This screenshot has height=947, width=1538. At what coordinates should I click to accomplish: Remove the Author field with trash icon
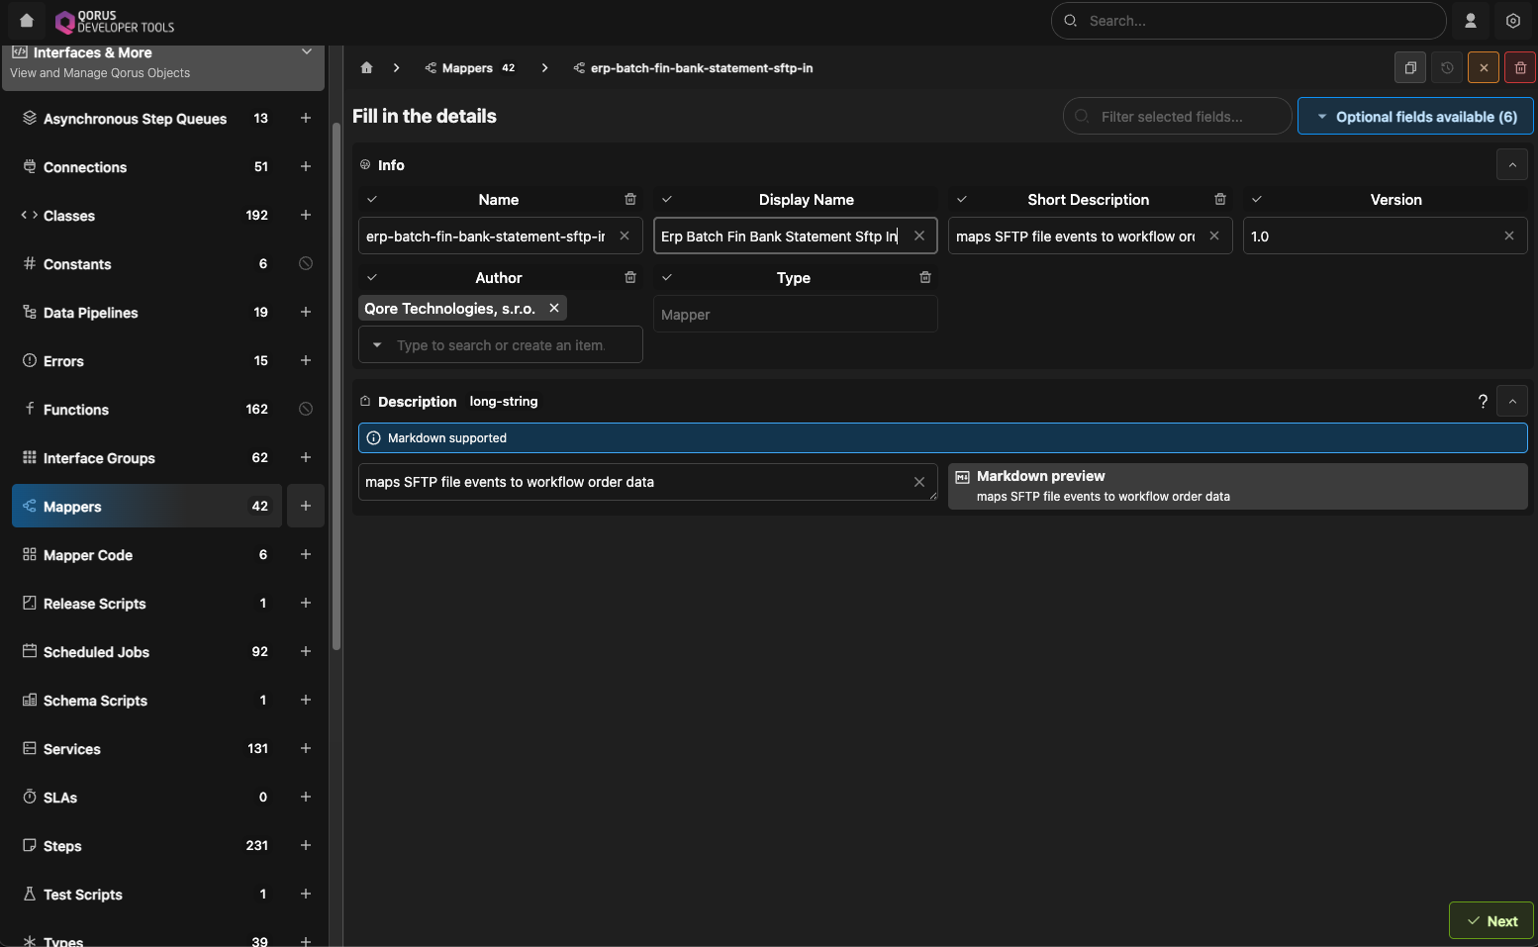(630, 277)
